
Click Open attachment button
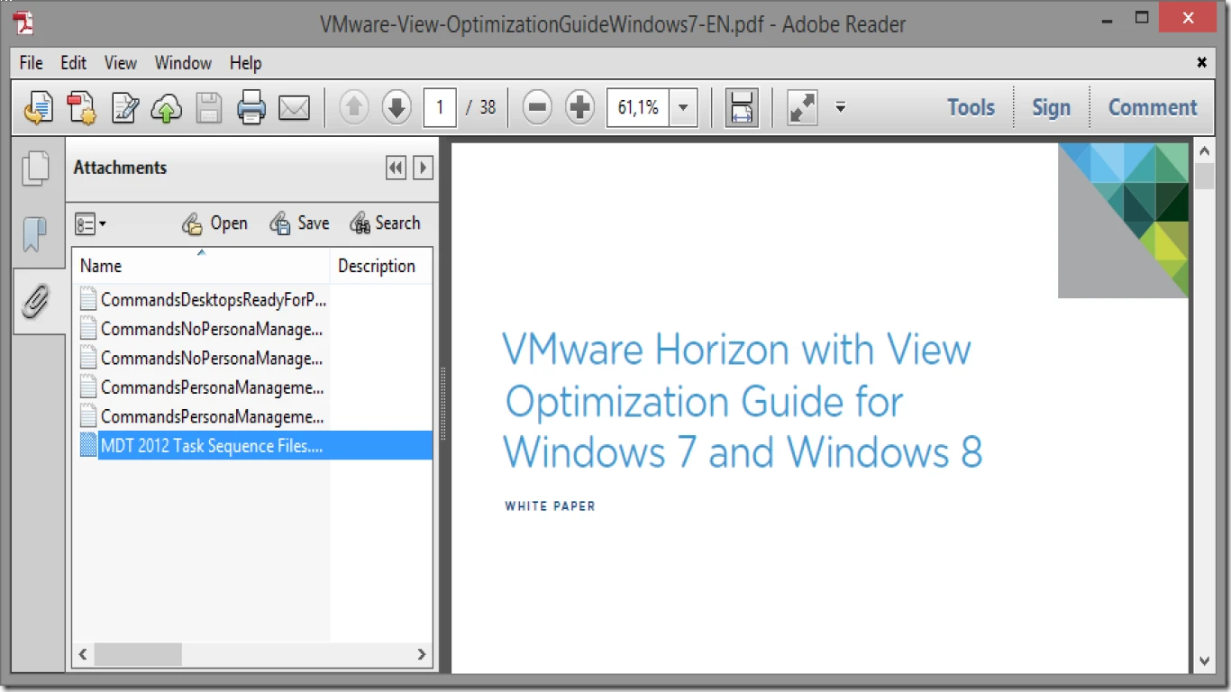pyautogui.click(x=214, y=223)
